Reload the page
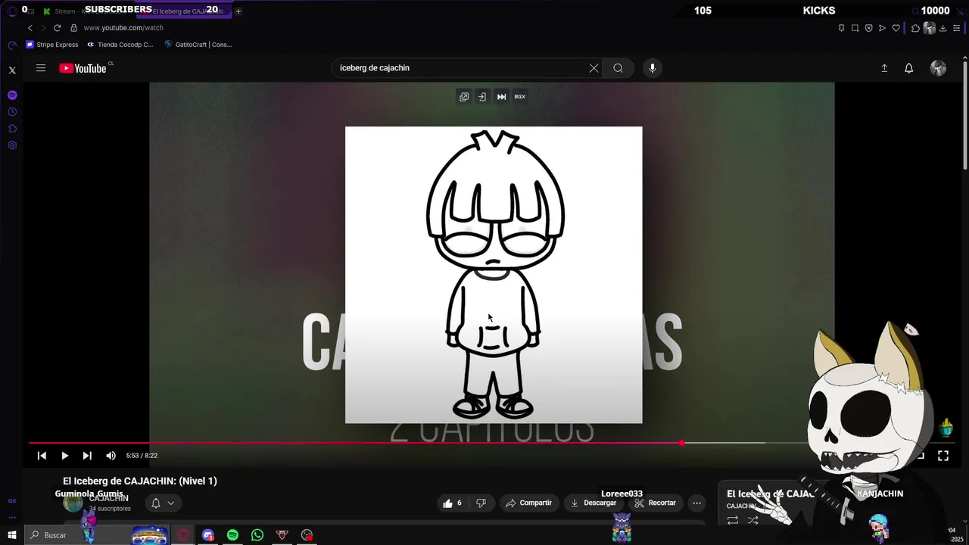Image resolution: width=969 pixels, height=545 pixels. click(x=57, y=28)
